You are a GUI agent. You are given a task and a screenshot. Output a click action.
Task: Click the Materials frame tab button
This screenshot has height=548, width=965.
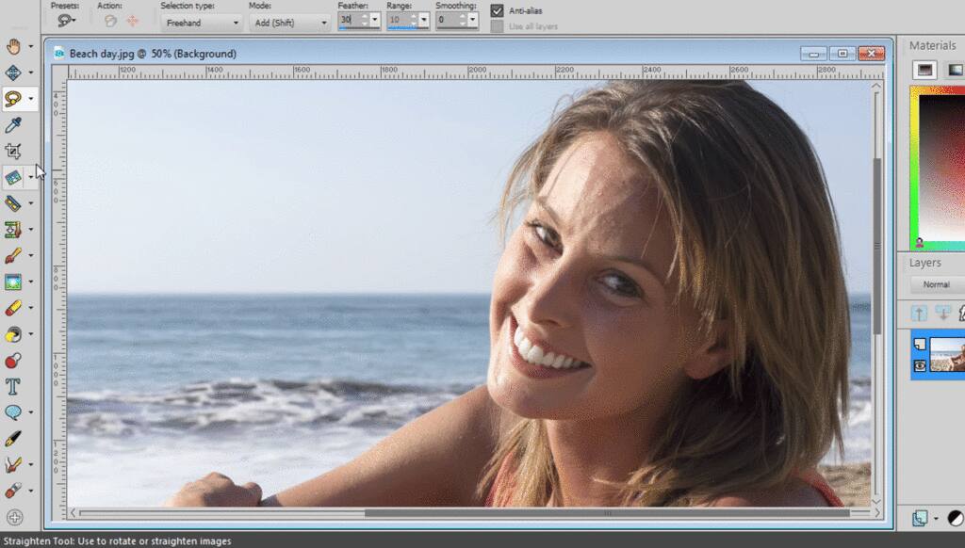(925, 70)
